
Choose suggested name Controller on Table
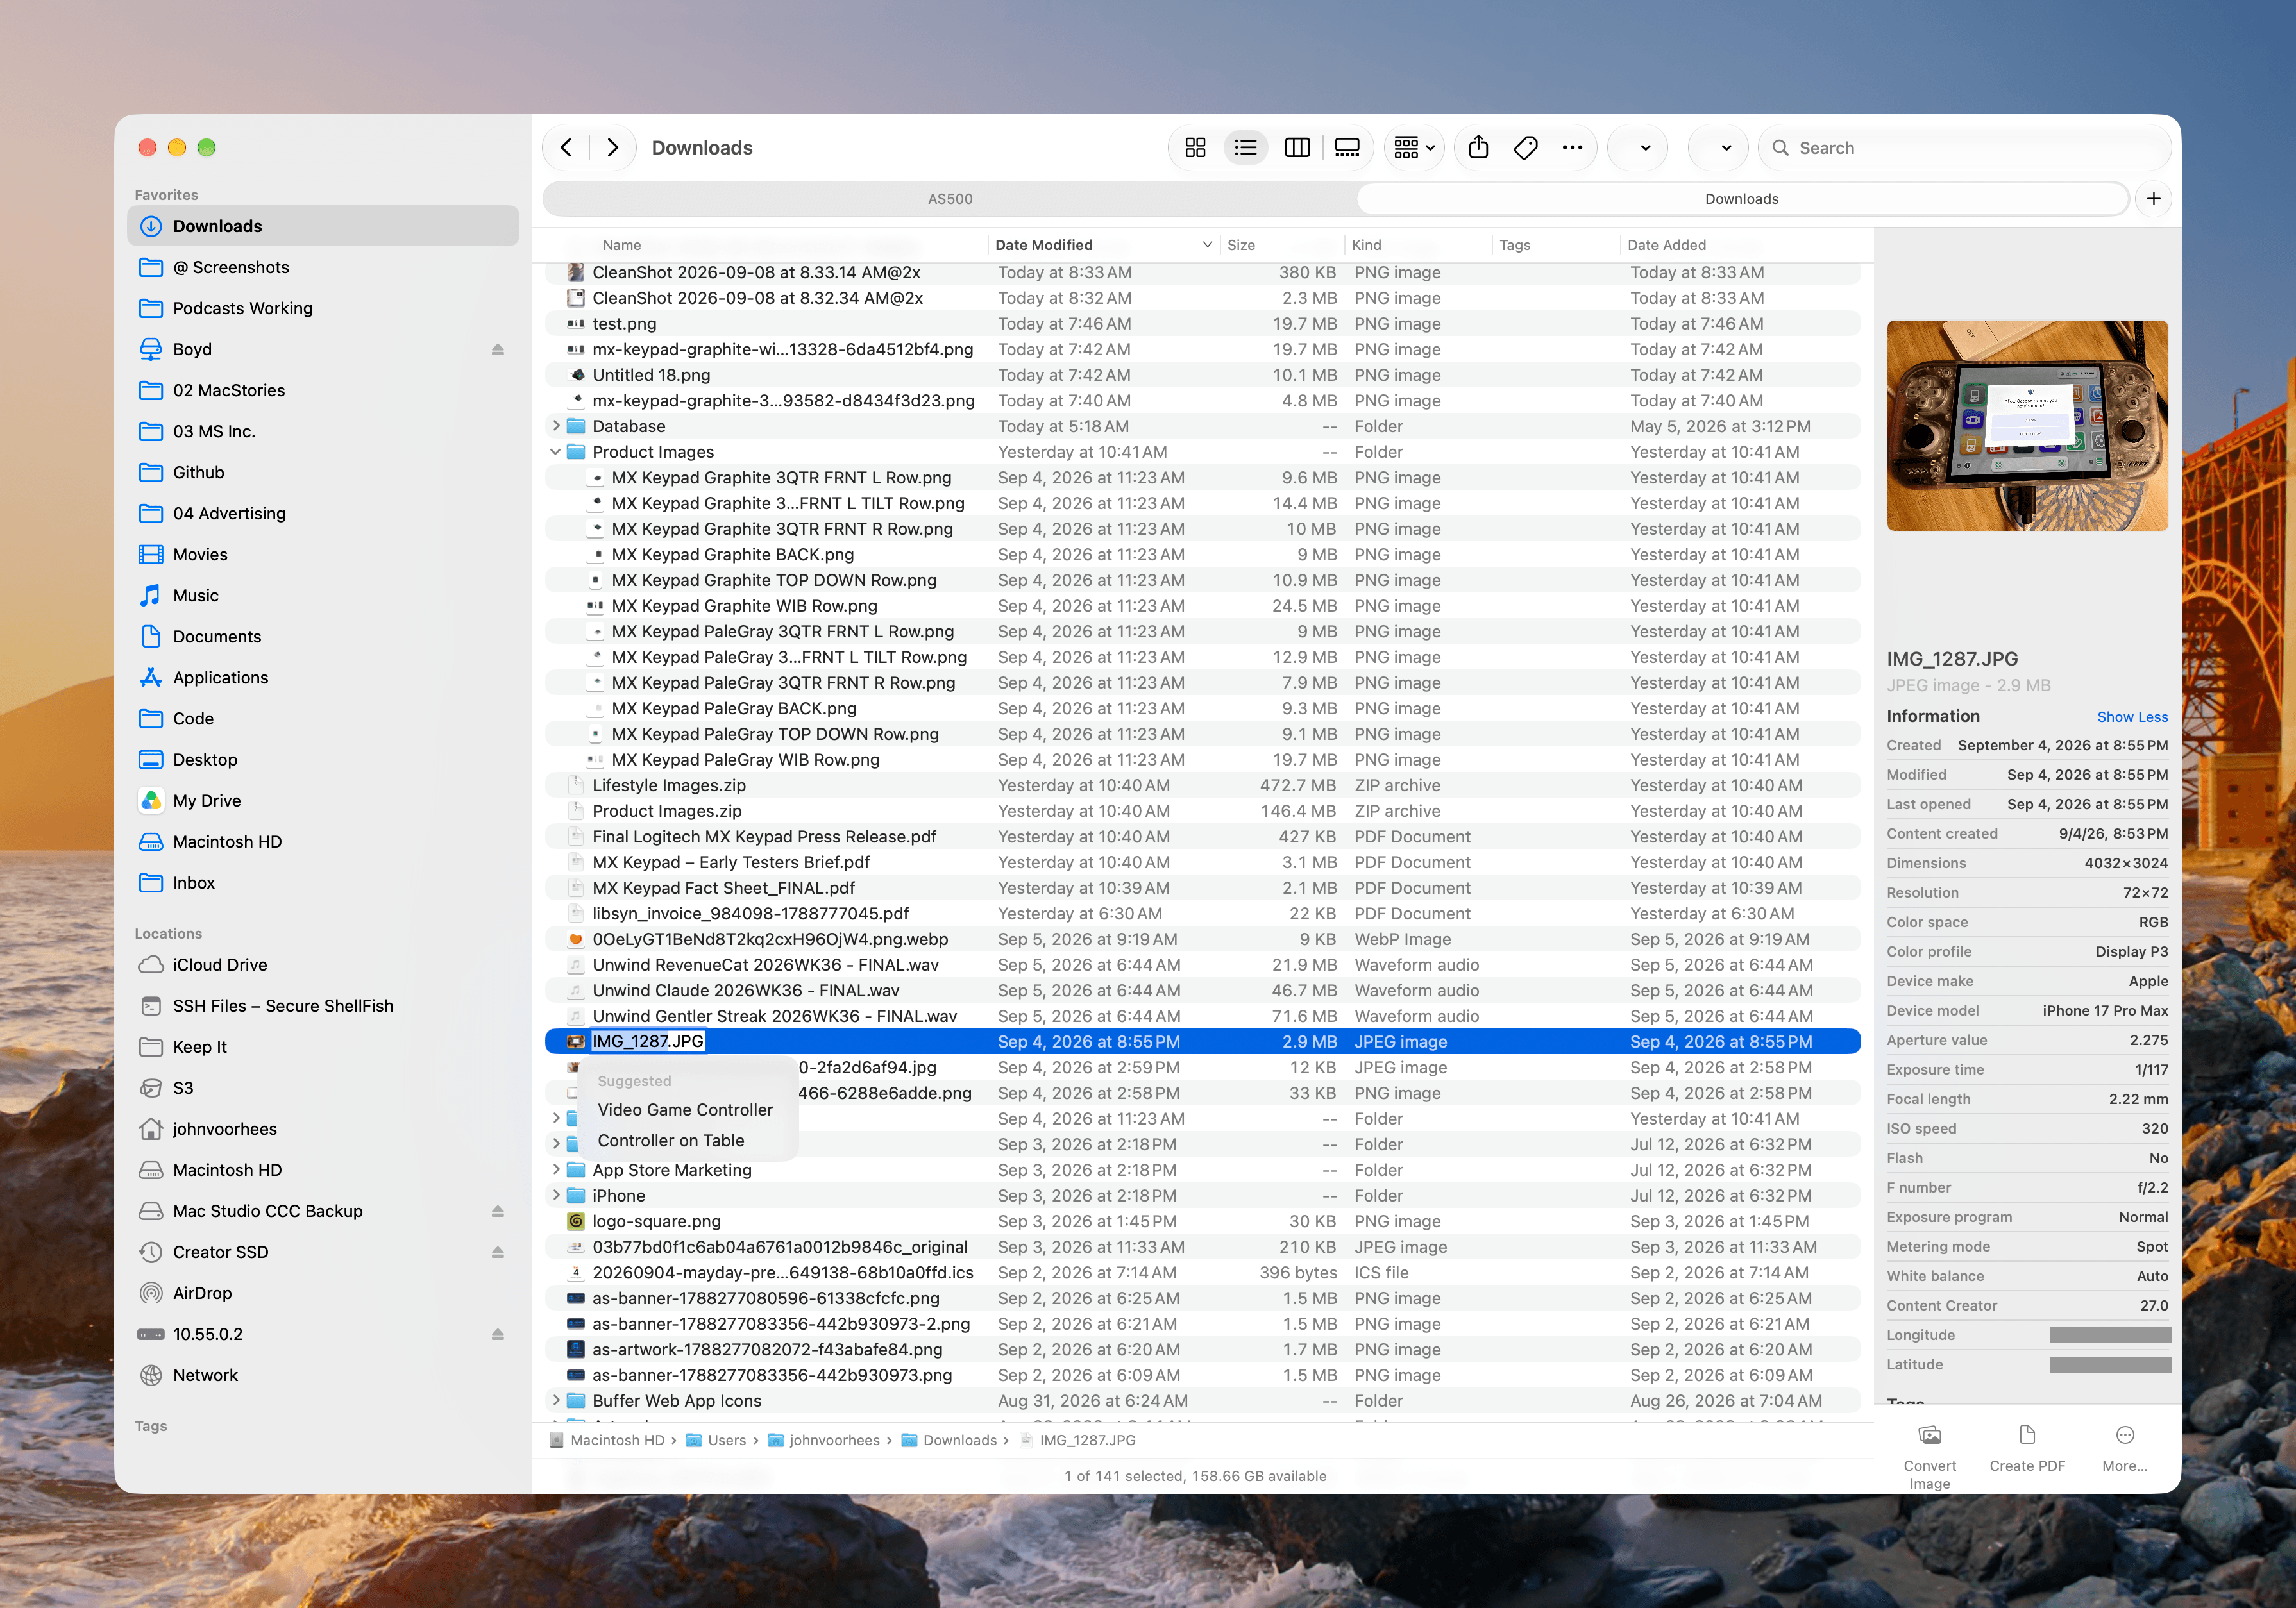tap(671, 1141)
